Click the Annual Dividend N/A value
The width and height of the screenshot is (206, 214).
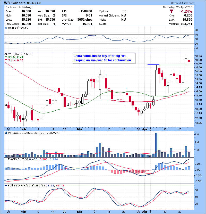tap(124, 15)
